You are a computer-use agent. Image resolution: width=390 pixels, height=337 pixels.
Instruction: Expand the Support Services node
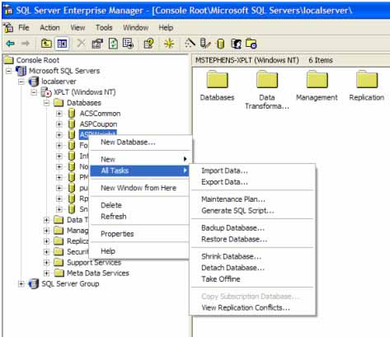pyautogui.click(x=46, y=262)
